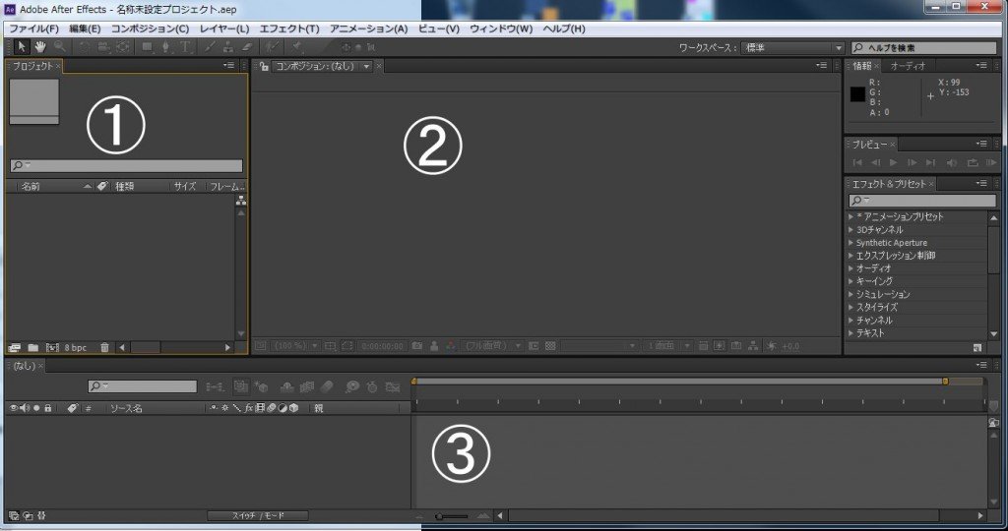Toggle the video eye column header in timeline
This screenshot has height=531, width=1008.
click(14, 408)
